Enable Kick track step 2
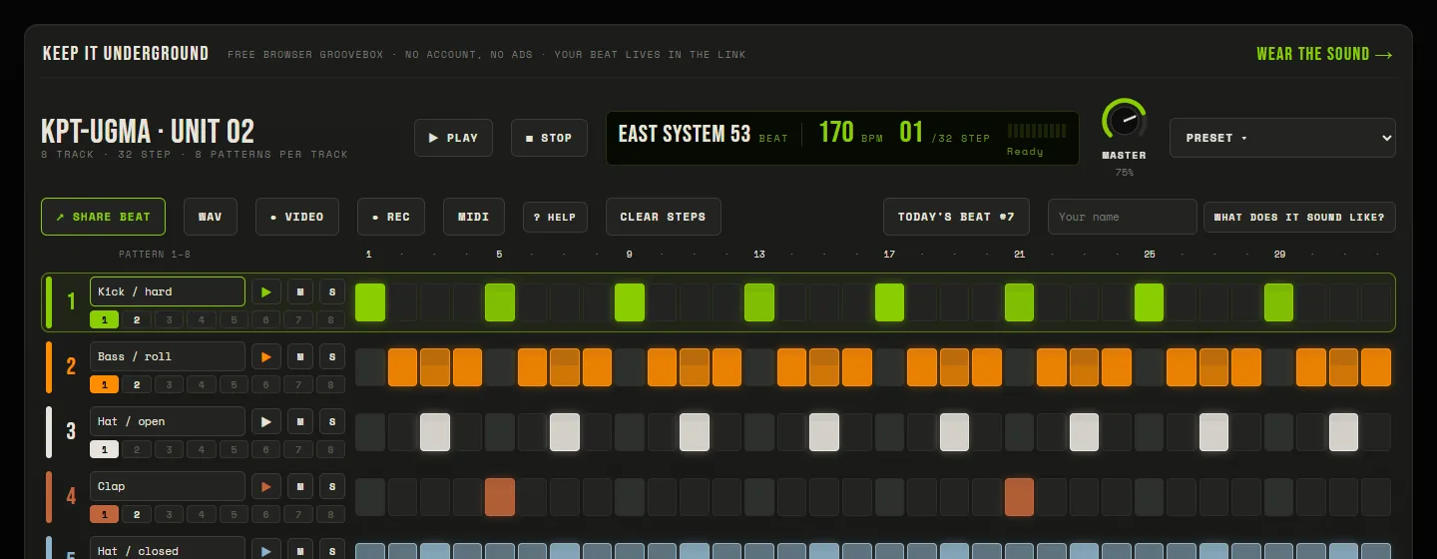Screen dimensions: 1437x559 (x=403, y=302)
